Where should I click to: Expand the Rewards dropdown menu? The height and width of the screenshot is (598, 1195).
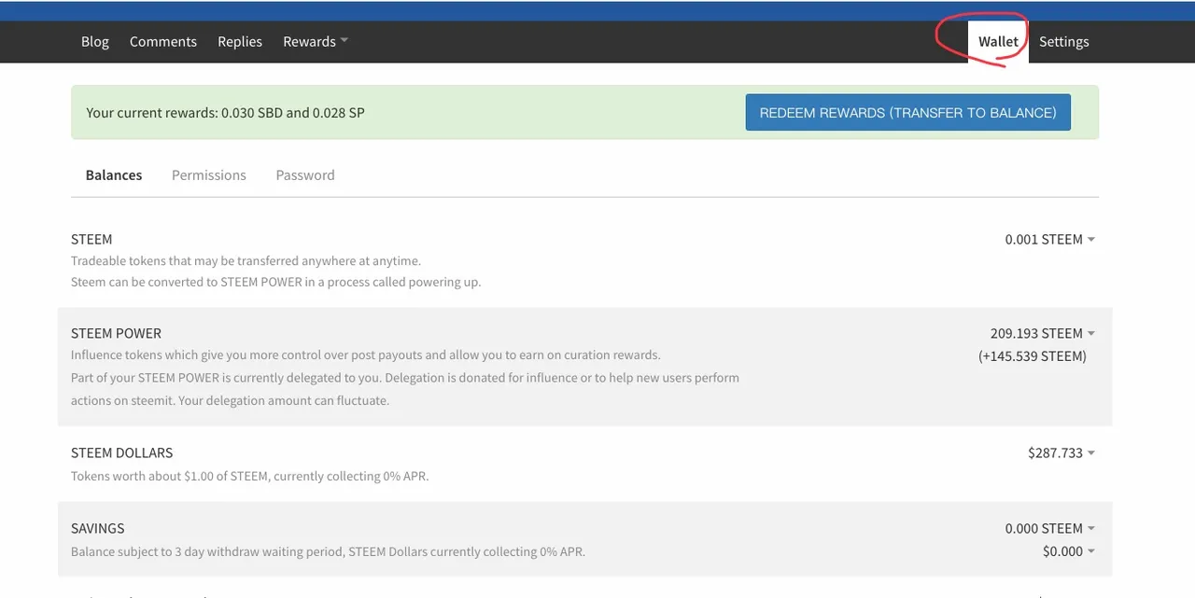coord(316,41)
